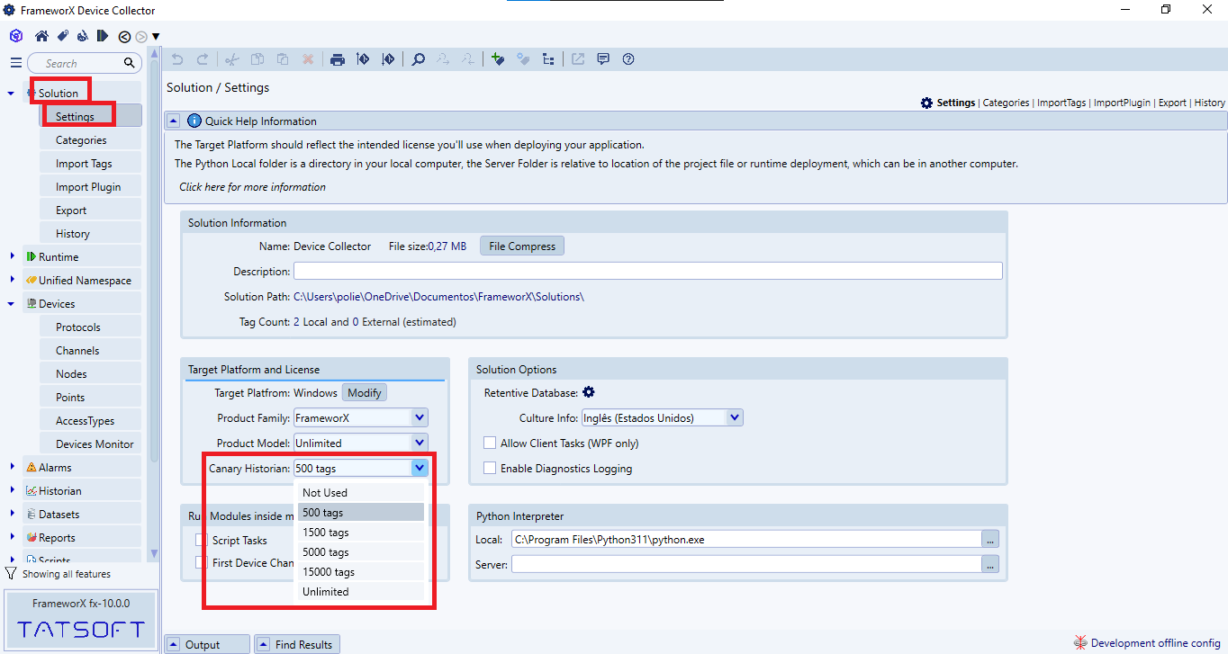Viewport: 1228px width, 654px height.
Task: Check the Script Tasks checkbox
Action: [x=201, y=541]
